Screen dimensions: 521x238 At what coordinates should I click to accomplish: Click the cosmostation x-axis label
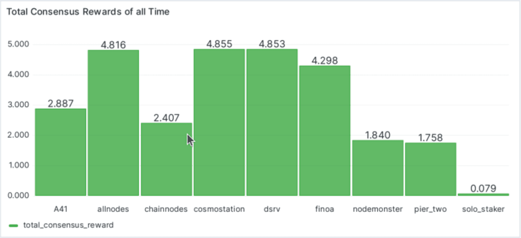click(219, 209)
